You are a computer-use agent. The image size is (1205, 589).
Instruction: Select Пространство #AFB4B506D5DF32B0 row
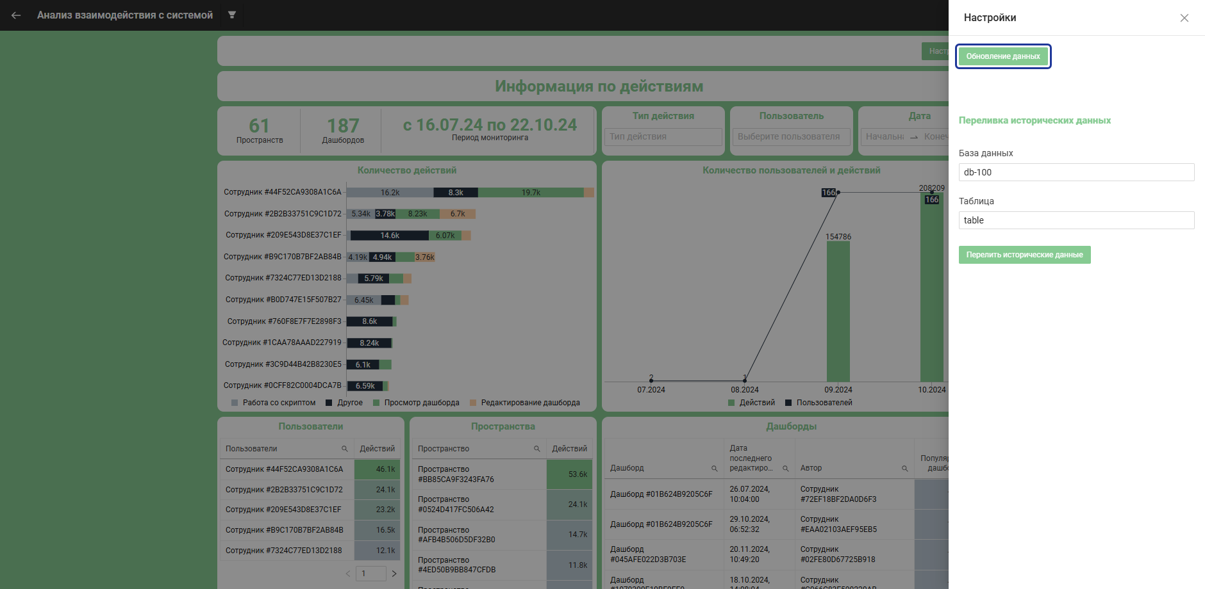(503, 535)
